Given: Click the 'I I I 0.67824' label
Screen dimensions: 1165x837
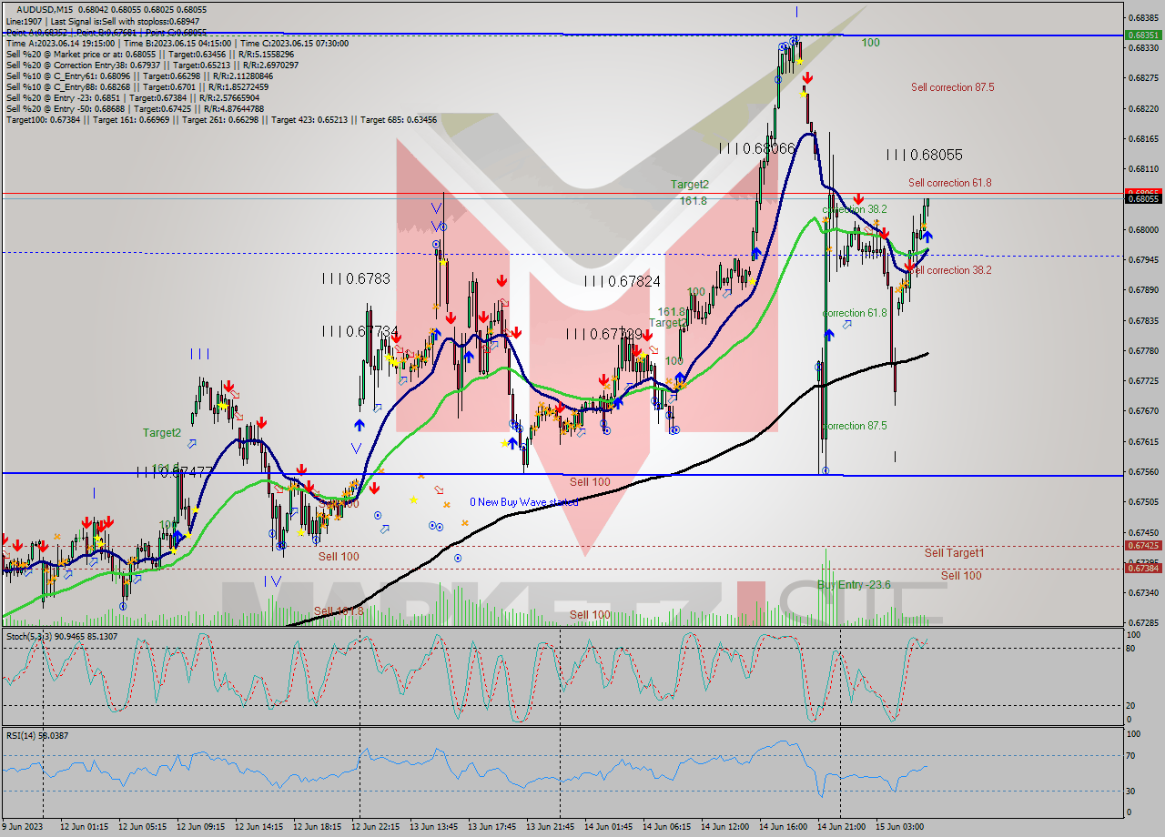Looking at the screenshot, I should coord(622,282).
